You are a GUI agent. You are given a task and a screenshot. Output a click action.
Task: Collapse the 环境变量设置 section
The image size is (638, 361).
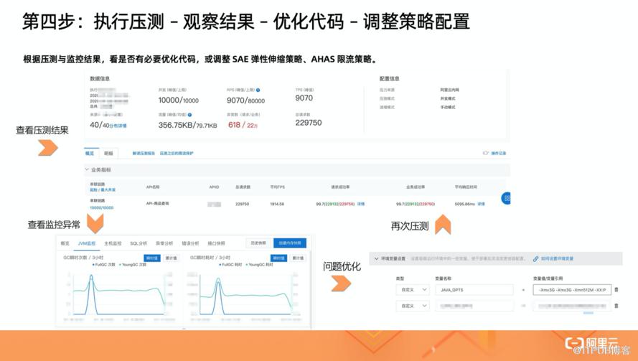tap(376, 258)
